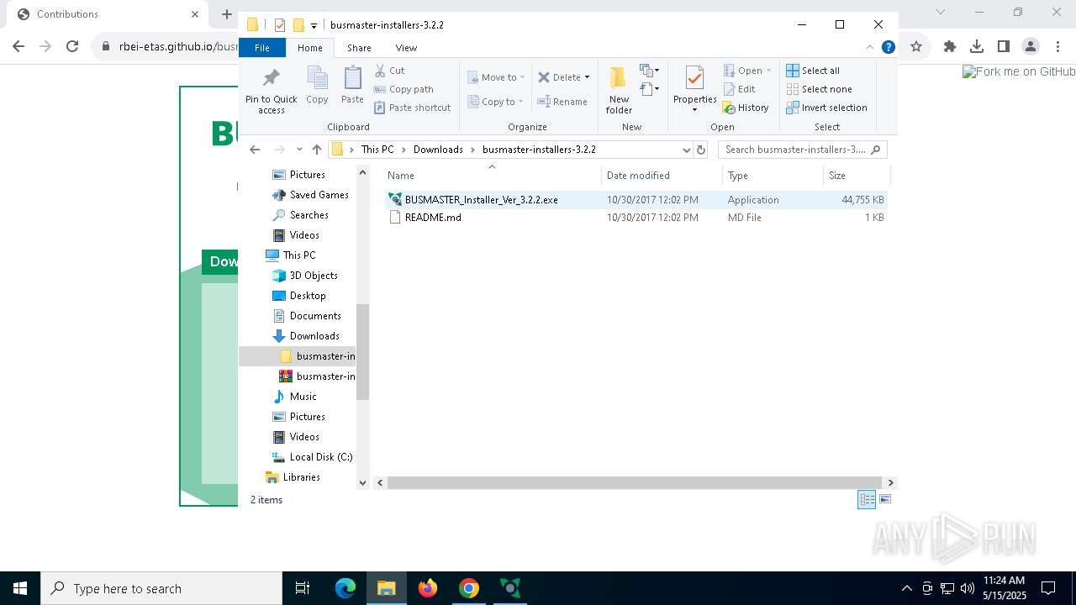
Task: Open the Delete options arrow
Action: click(587, 77)
